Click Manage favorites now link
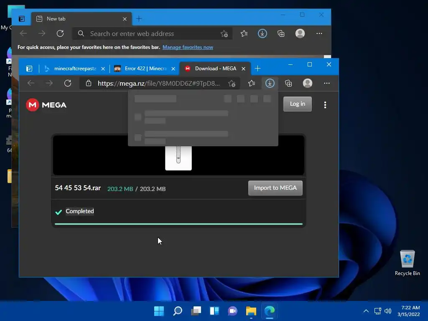The image size is (428, 321). [x=188, y=47]
